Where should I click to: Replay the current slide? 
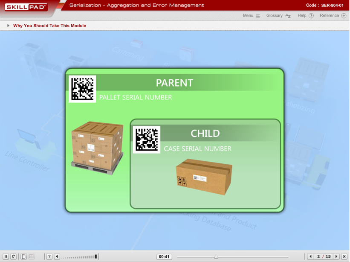[14, 256]
